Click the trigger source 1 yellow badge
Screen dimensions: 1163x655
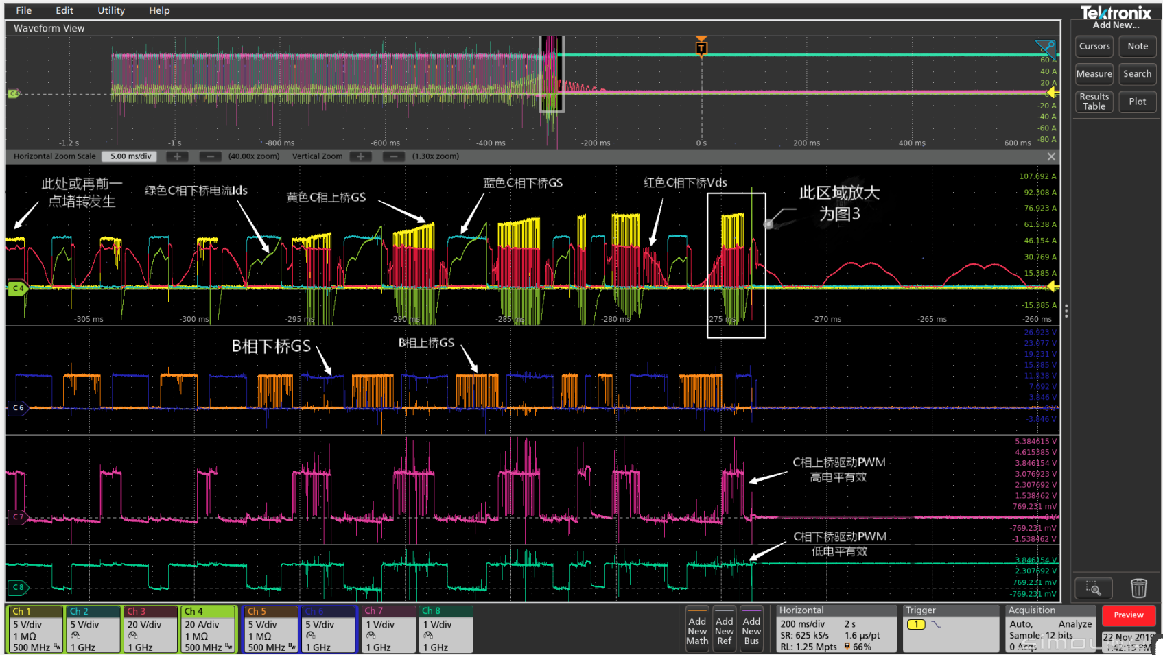(916, 625)
